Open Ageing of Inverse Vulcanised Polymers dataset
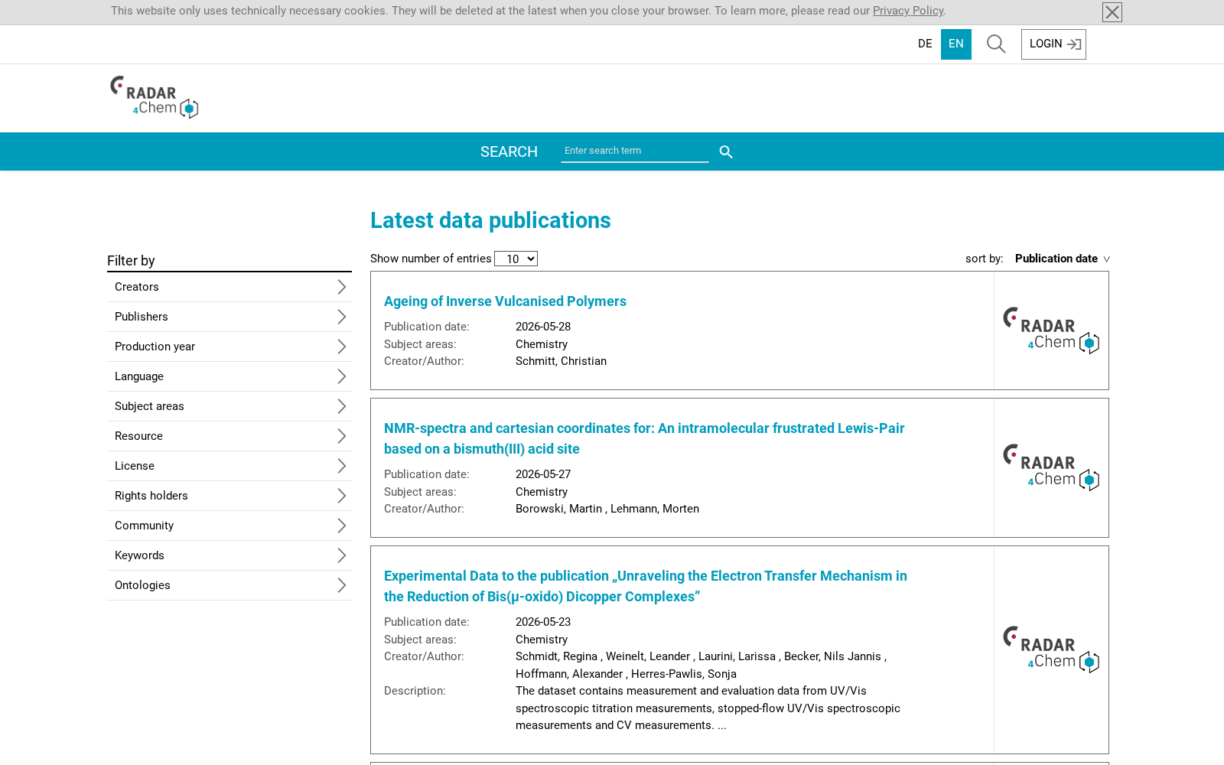The height and width of the screenshot is (765, 1224). coord(505,301)
